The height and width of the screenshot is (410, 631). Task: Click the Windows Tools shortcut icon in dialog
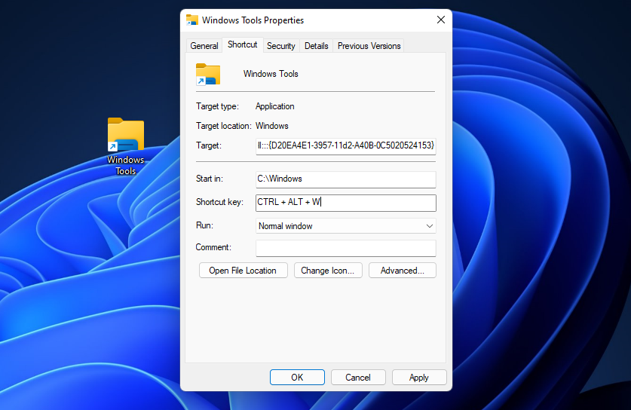pyautogui.click(x=207, y=74)
